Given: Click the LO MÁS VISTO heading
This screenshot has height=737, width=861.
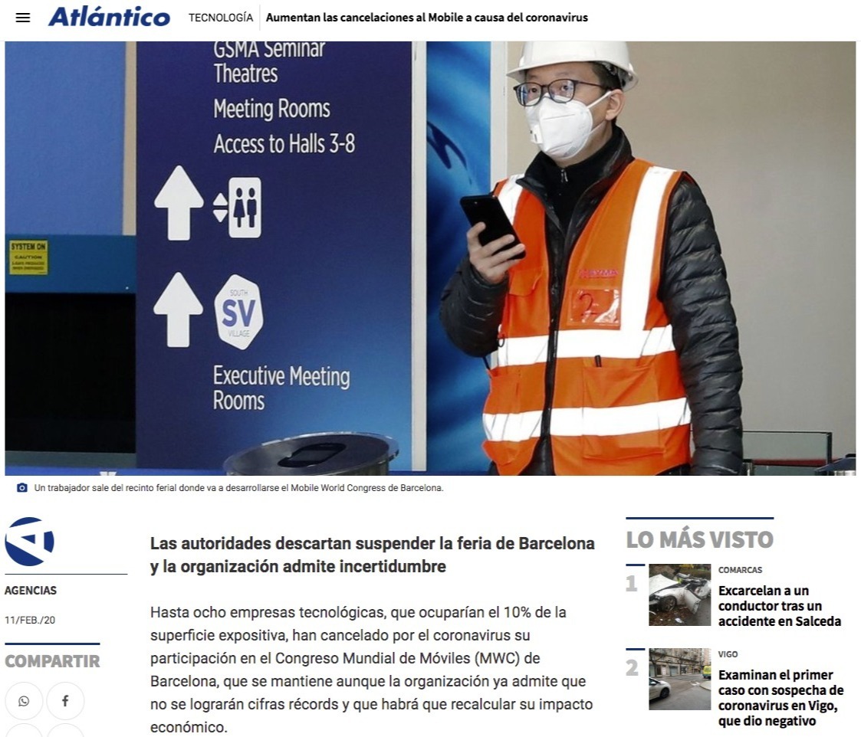Looking at the screenshot, I should coord(699,539).
